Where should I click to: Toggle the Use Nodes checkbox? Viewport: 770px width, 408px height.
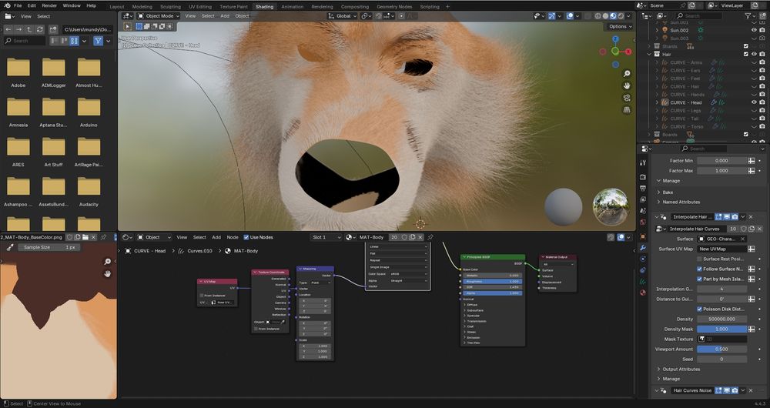click(246, 237)
